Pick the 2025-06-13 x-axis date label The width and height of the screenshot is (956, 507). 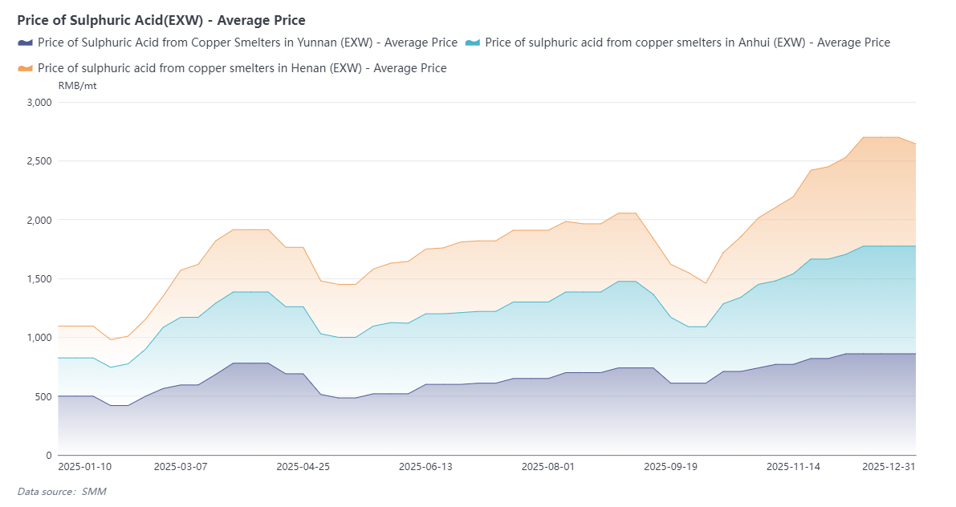426,466
